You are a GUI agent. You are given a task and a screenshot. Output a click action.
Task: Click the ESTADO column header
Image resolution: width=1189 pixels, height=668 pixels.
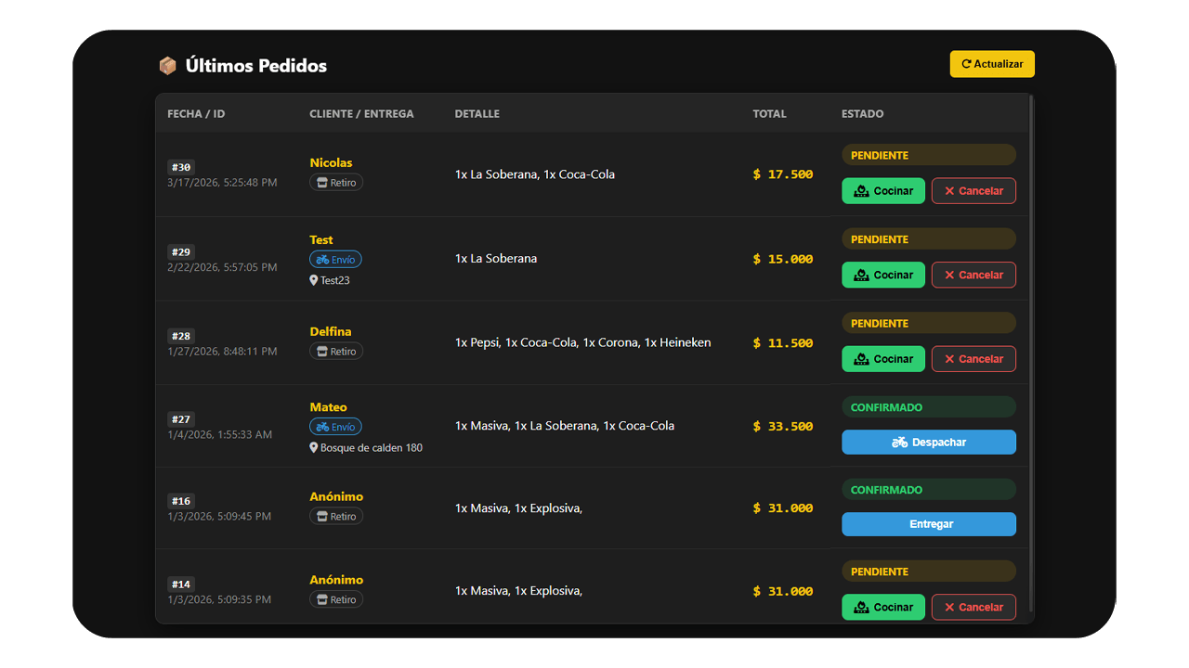[862, 114]
